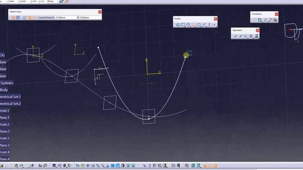Viewport: 303px width, 170px height.
Task: Open the Formula f(x) tool
Action: click(40, 166)
